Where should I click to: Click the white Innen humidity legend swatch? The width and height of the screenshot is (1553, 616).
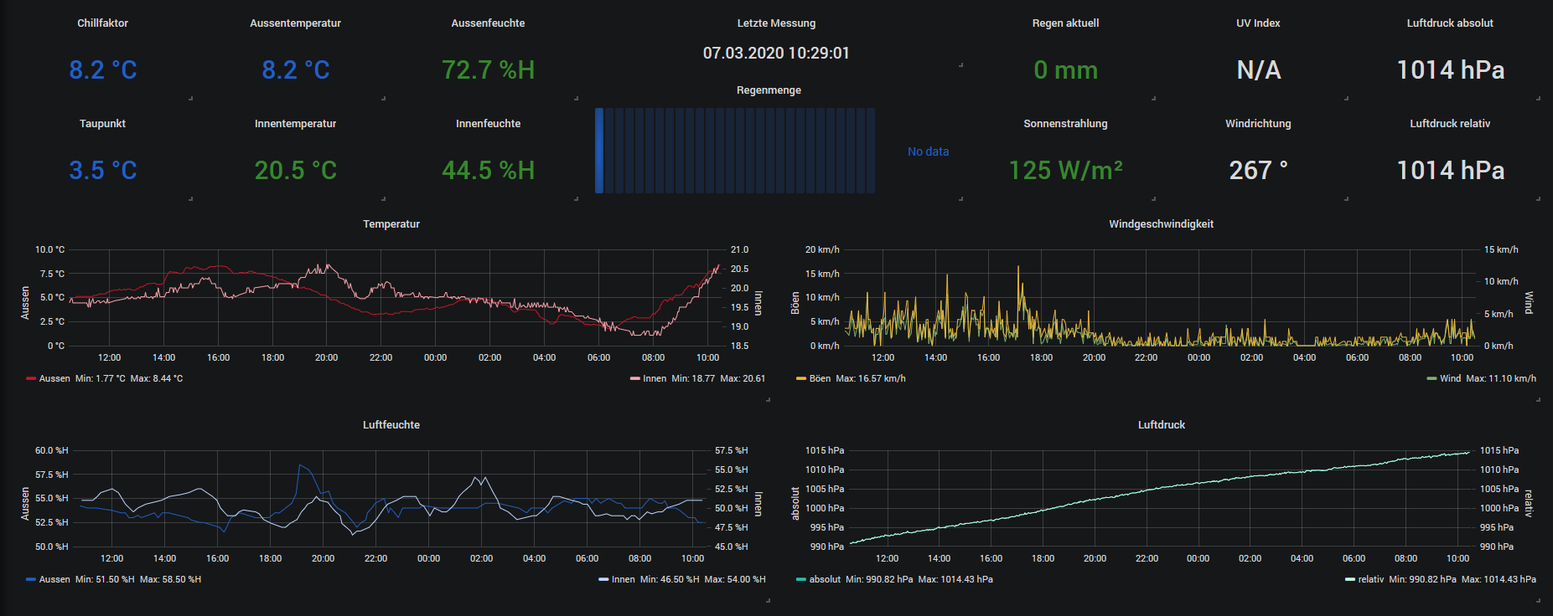603,579
